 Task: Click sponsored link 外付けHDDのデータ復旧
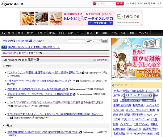click(x=139, y=134)
